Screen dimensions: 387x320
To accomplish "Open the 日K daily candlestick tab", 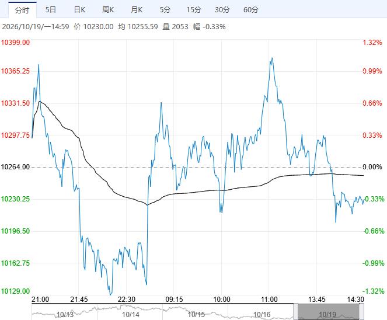I will [79, 10].
